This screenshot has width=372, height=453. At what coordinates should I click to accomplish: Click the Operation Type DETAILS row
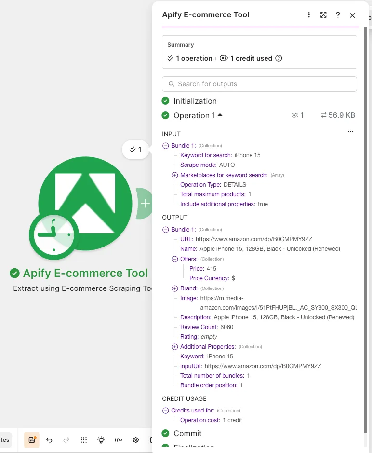point(213,185)
